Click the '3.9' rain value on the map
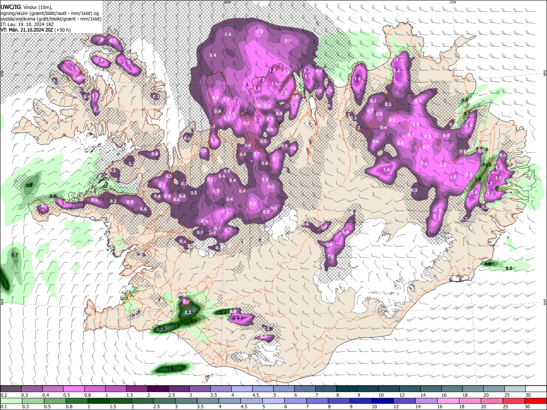The width and height of the screenshot is (547, 410). pyautogui.click(x=162, y=328)
